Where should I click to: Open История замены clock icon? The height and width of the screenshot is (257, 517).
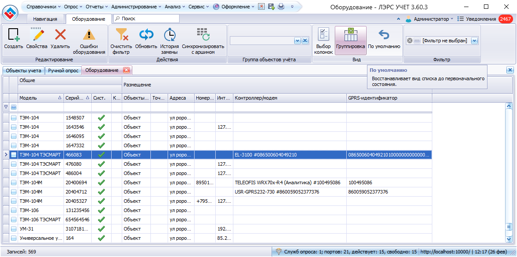click(x=170, y=34)
